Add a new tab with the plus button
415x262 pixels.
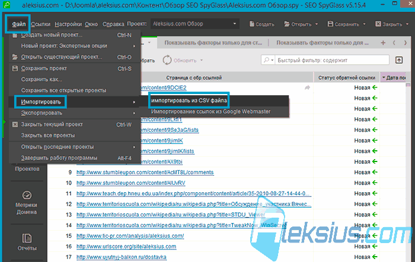tap(383, 43)
